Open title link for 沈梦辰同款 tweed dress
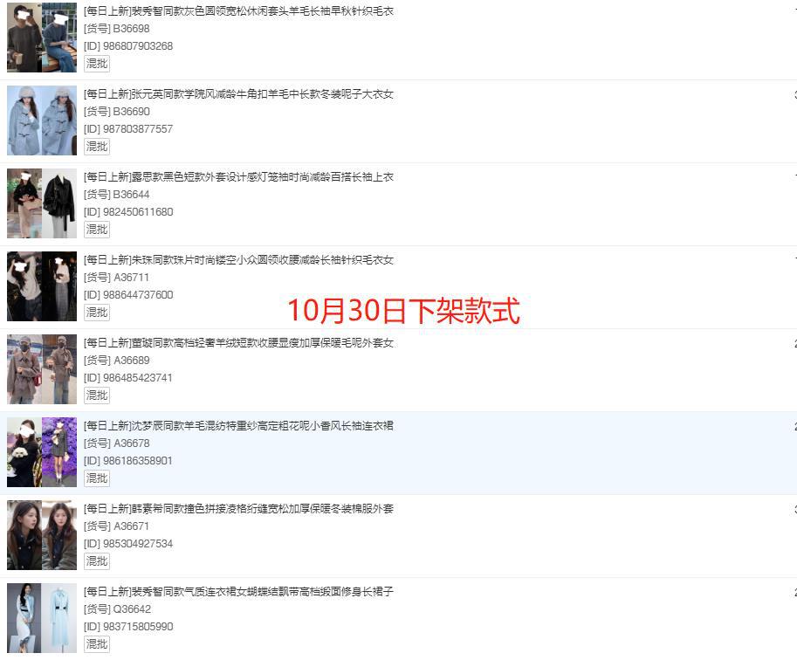The image size is (797, 660). (238, 425)
